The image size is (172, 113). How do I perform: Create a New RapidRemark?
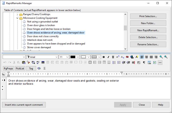coord(148,30)
